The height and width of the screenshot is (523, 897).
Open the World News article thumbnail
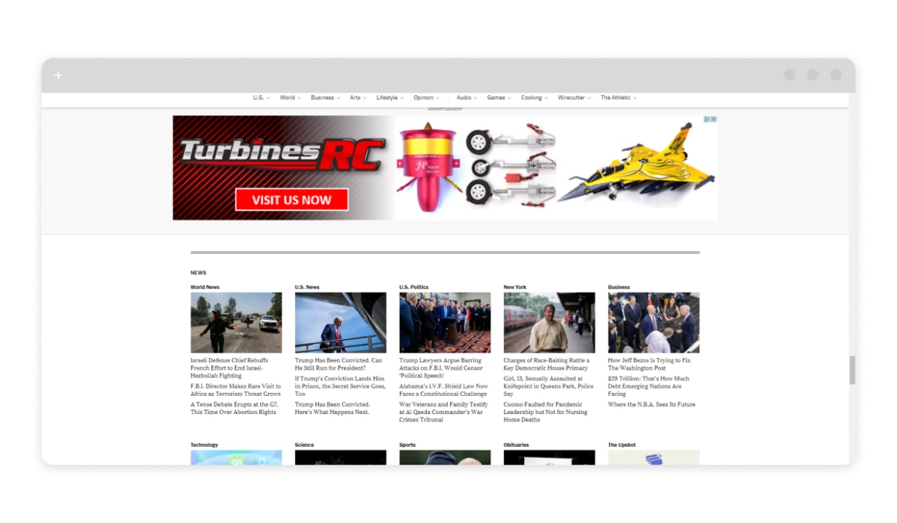pos(236,323)
